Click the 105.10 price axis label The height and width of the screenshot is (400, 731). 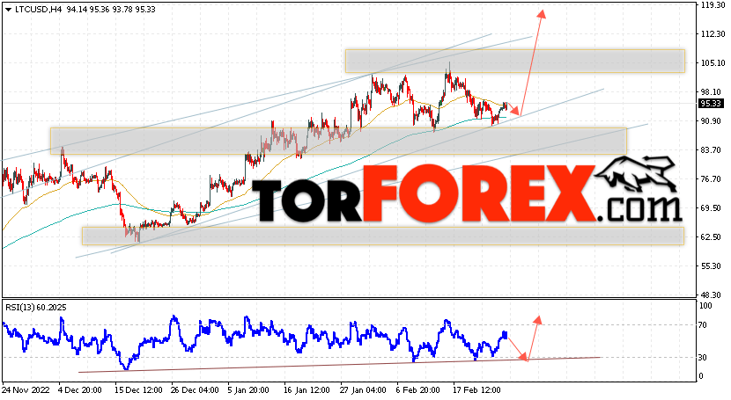713,62
